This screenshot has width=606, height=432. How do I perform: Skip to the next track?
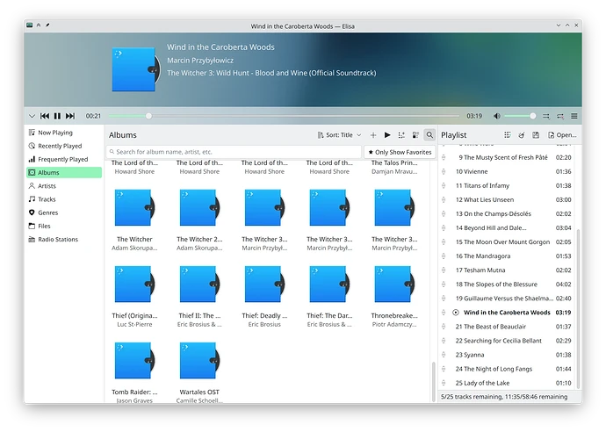click(70, 116)
